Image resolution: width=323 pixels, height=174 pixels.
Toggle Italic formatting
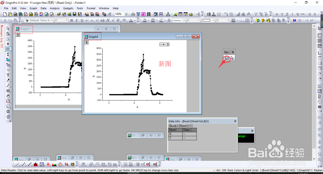click(77, 20)
